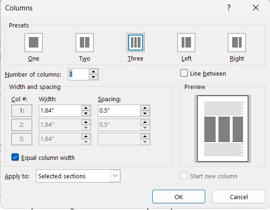Toggle the Start new column checkbox
Screen dimensions: 270x210
tap(184, 175)
